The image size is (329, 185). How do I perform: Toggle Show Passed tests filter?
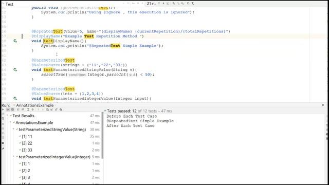[8, 109]
